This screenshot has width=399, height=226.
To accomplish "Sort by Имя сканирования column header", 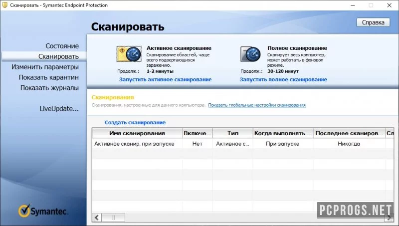I will (x=137, y=133).
